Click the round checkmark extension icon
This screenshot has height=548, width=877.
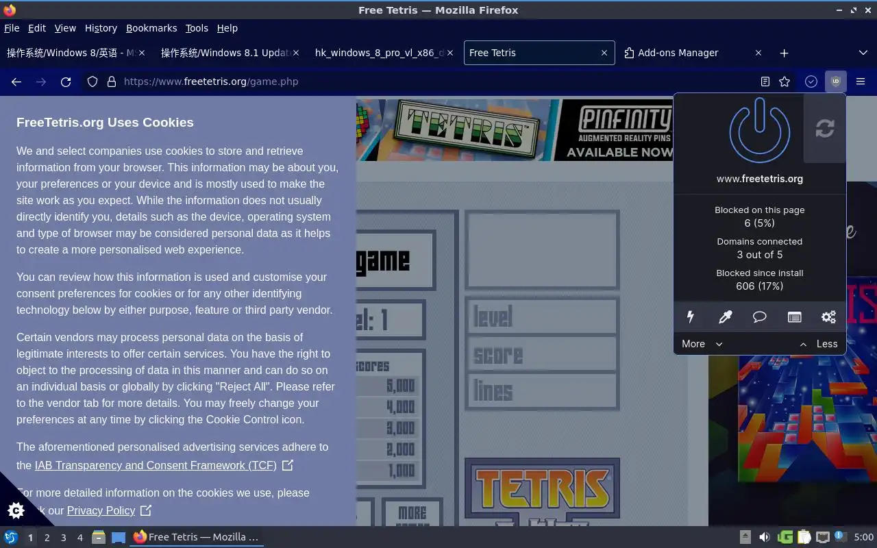[811, 82]
